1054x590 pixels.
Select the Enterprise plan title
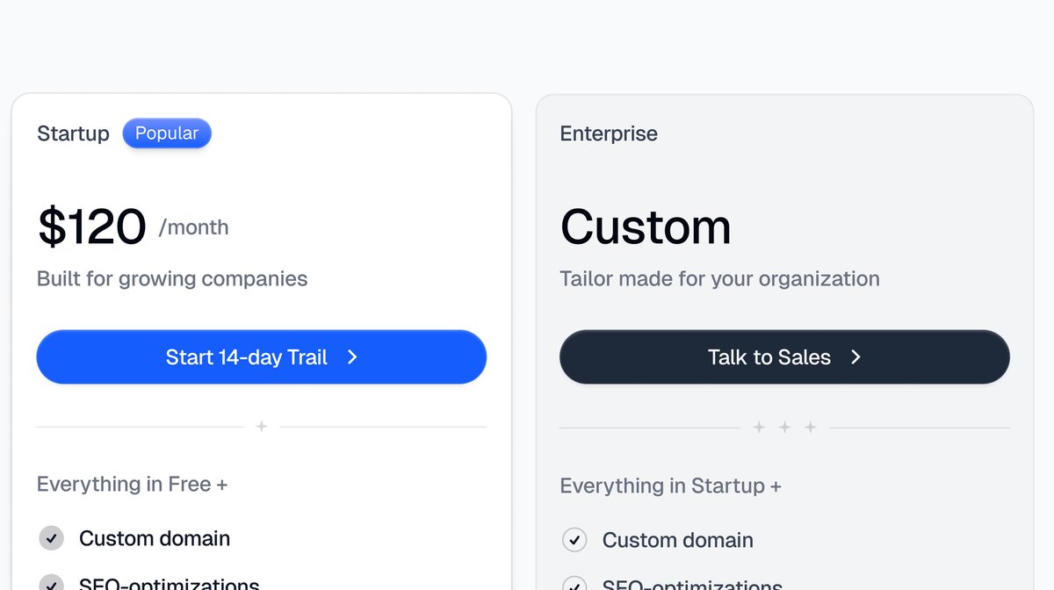[609, 133]
